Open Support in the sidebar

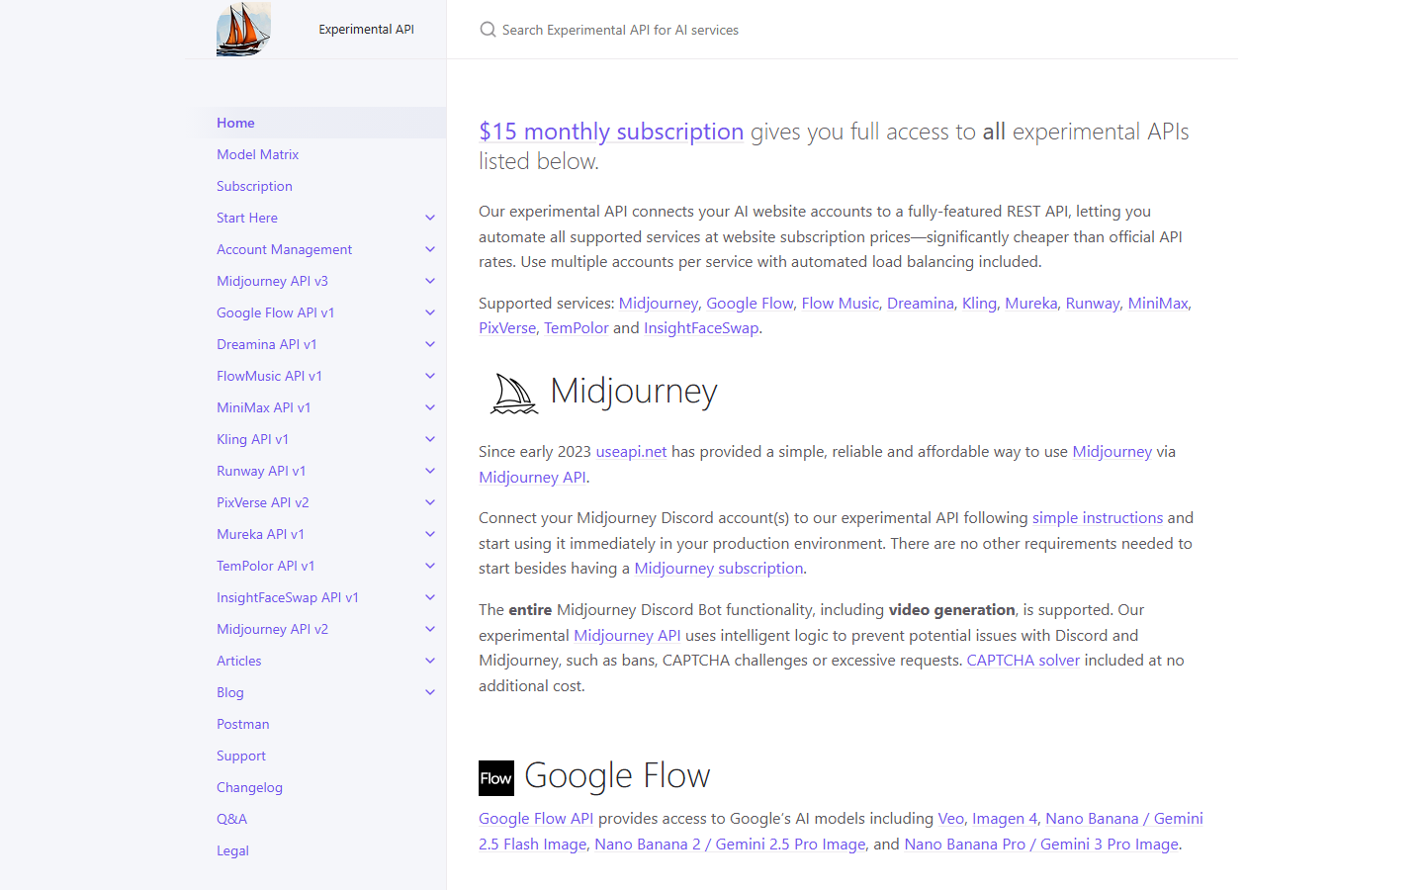241,756
